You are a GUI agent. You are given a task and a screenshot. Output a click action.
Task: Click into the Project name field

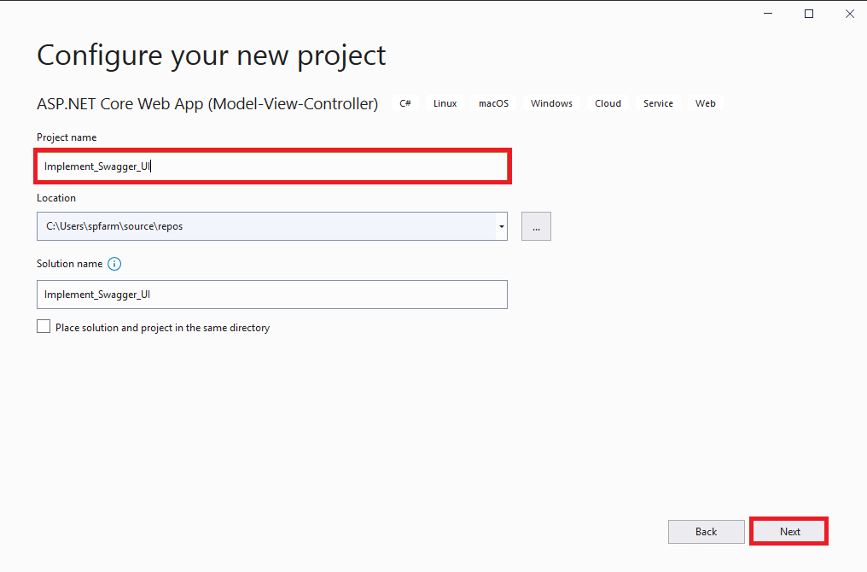coord(273,166)
